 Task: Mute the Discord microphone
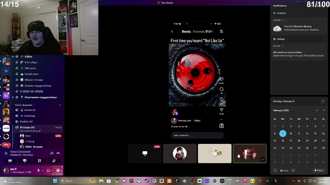tap(38, 170)
